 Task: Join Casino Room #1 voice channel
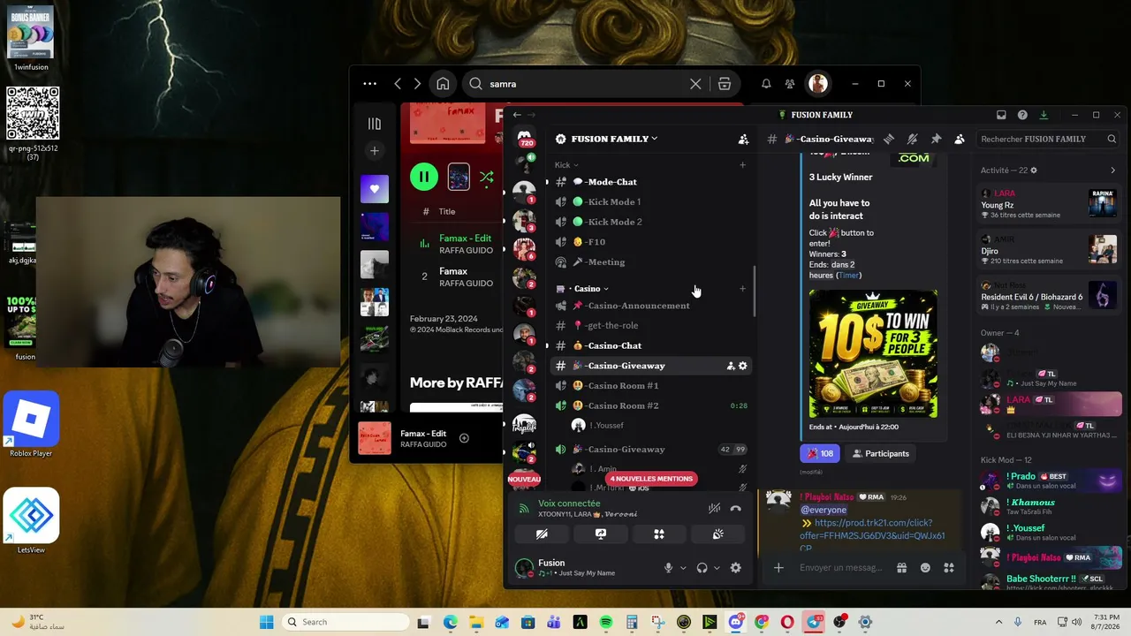pyautogui.click(x=650, y=386)
